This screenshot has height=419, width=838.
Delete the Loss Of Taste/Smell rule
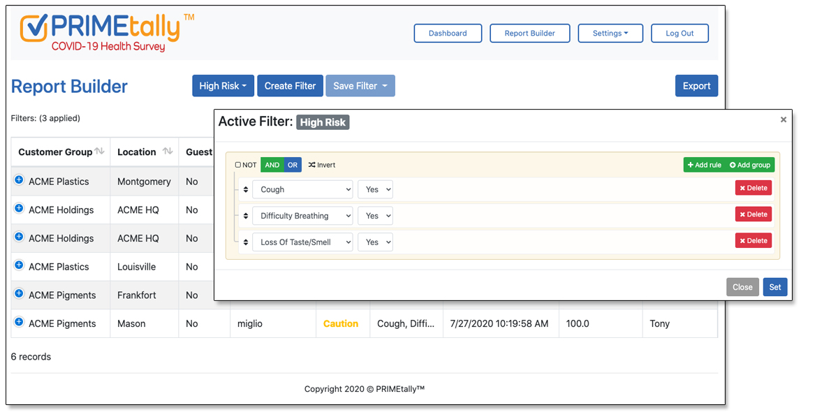(x=754, y=241)
